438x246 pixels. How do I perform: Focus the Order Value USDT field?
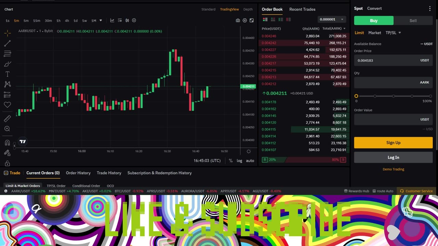[393, 119]
